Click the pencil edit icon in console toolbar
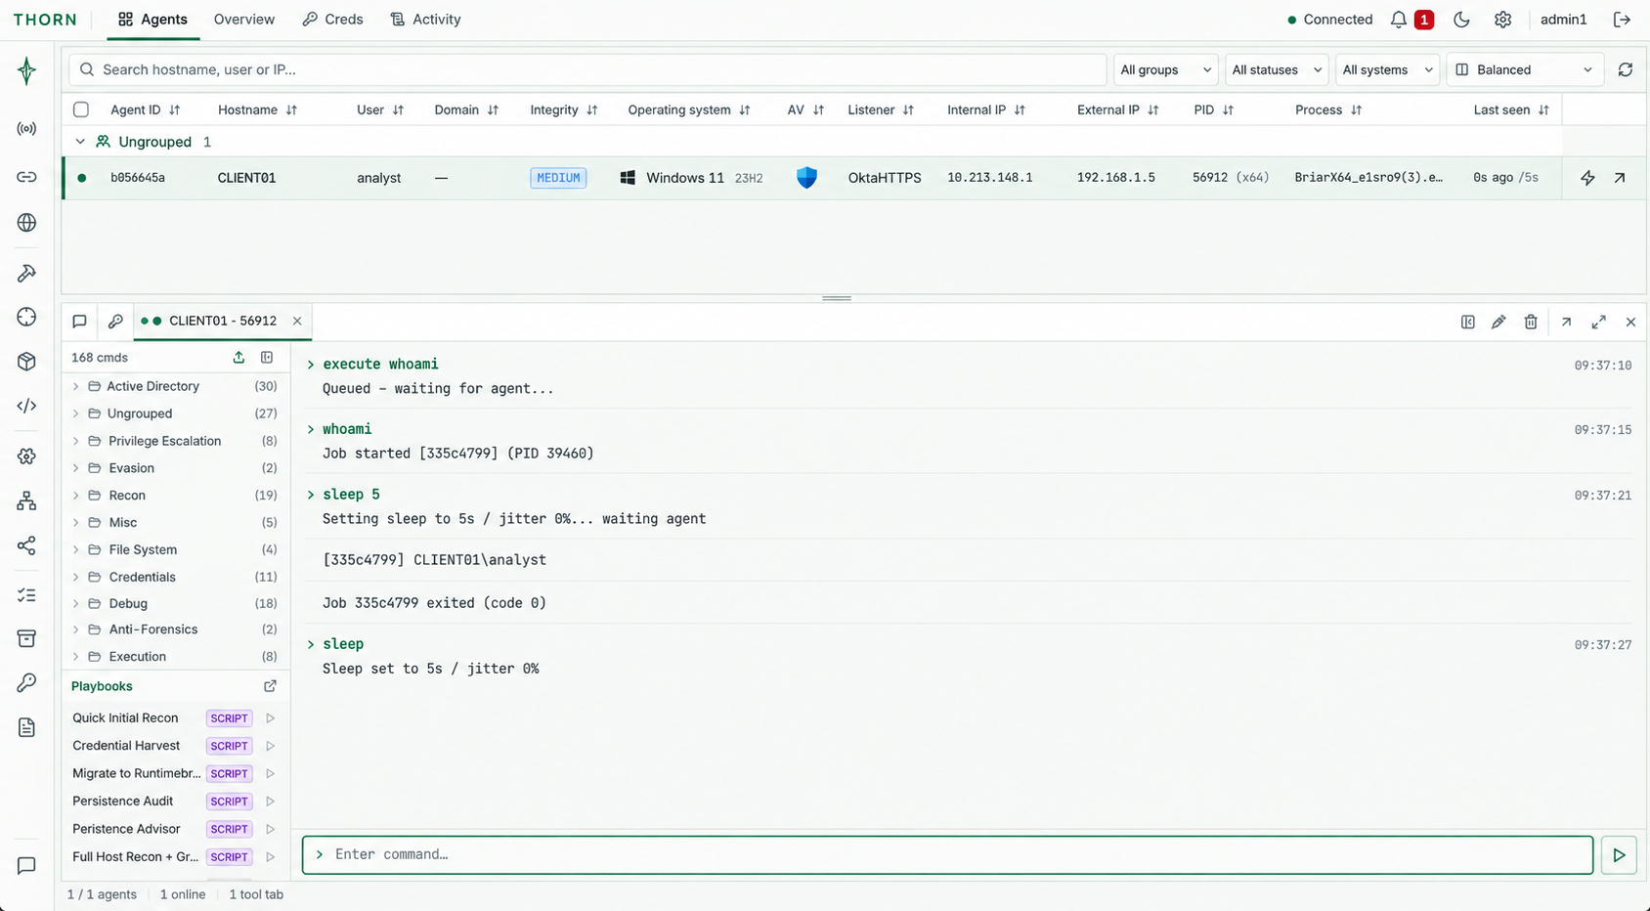 pyautogui.click(x=1498, y=322)
